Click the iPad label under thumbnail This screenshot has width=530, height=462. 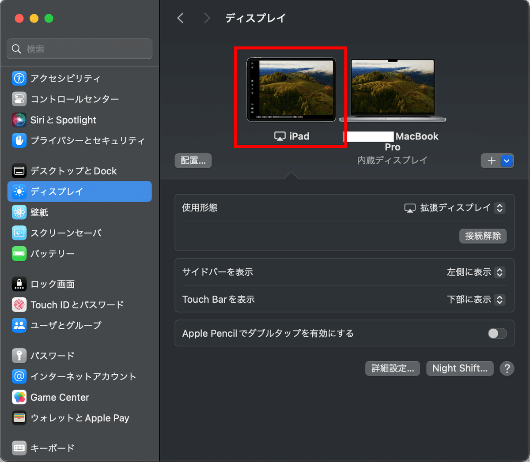point(299,136)
